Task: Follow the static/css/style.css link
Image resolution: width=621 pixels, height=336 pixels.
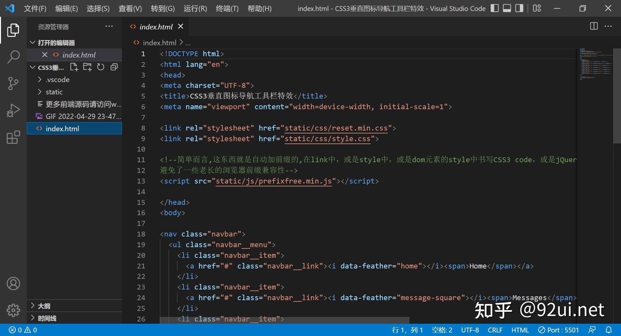Action: point(327,139)
